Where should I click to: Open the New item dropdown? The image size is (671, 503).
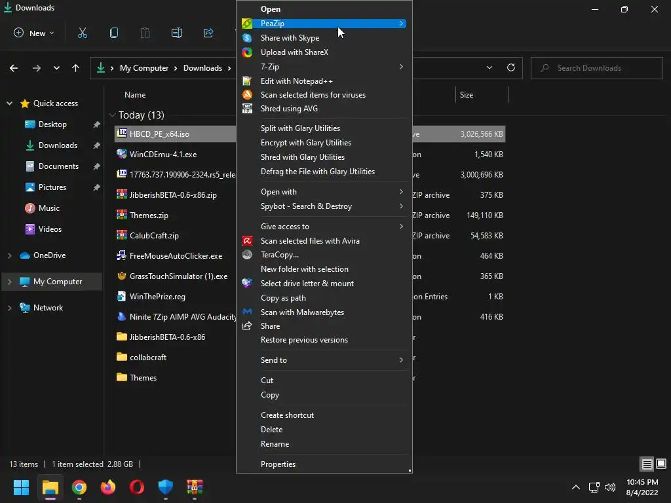(34, 33)
